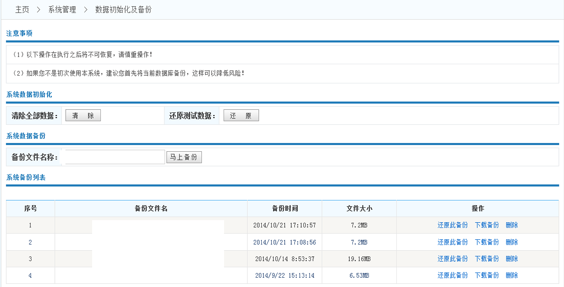Download the 6.53MB backup file
The image size is (564, 287).
(486, 275)
